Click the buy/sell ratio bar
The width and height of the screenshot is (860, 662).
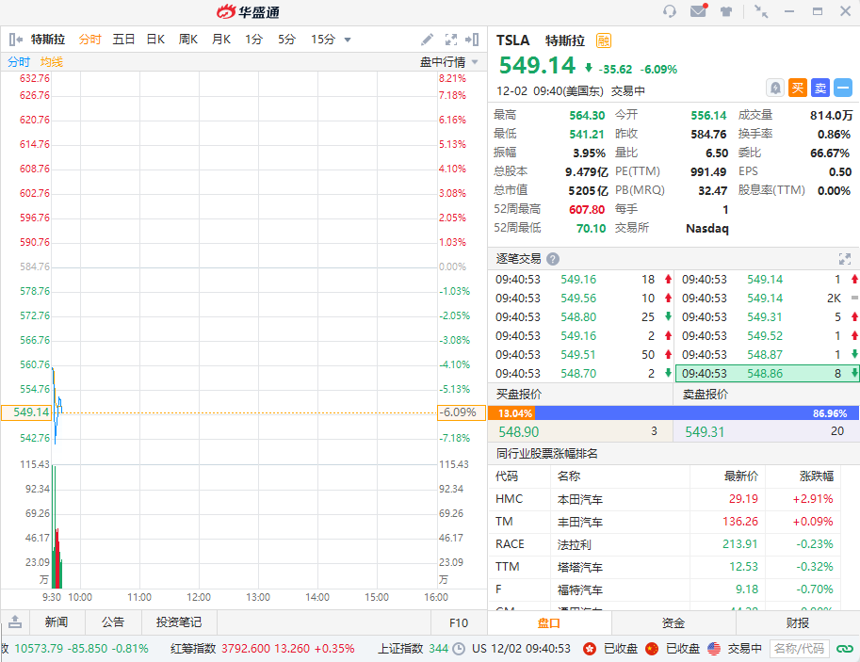pos(673,412)
